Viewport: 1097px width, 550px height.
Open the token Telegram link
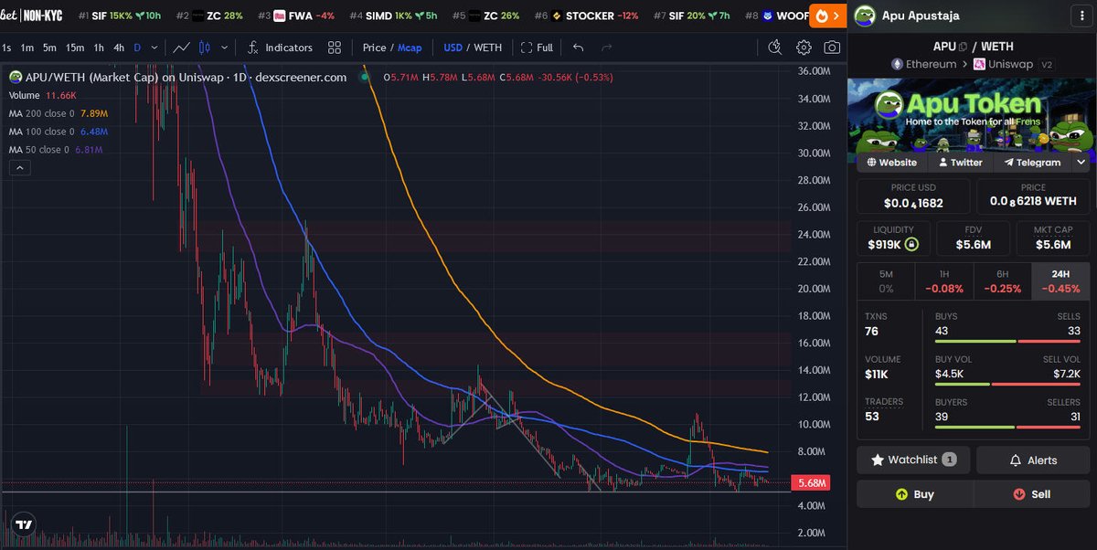(x=1032, y=163)
